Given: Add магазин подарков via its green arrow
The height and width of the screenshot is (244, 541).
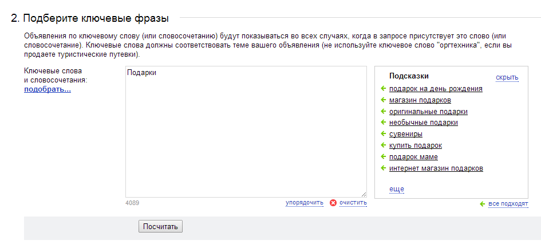Looking at the screenshot, I should pos(383,100).
